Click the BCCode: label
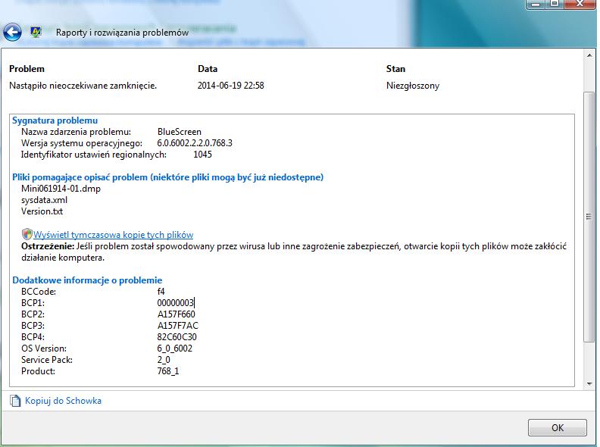Viewport: 600px width, 447px height. coord(39,292)
